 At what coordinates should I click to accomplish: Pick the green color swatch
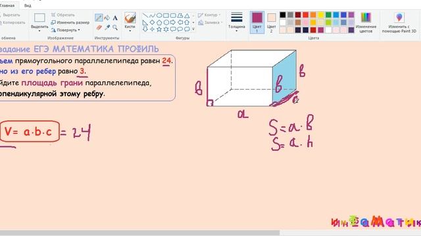(x=328, y=14)
